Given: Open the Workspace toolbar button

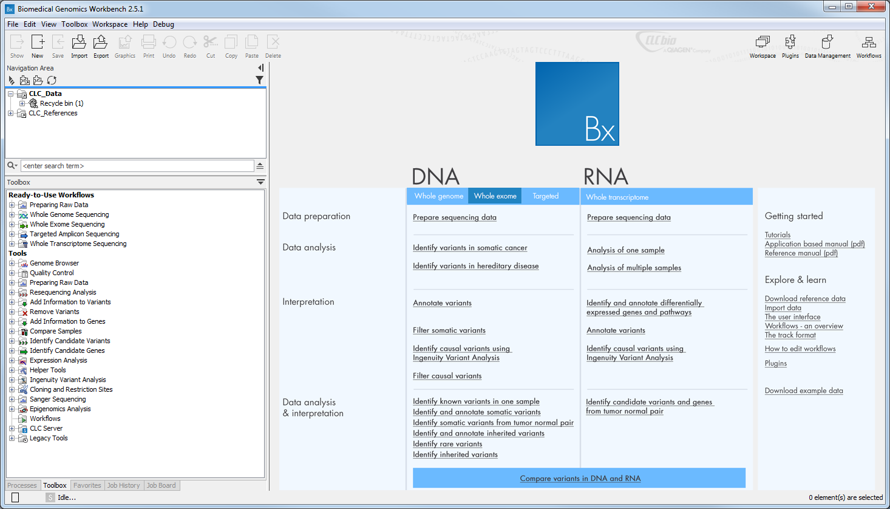Looking at the screenshot, I should (763, 46).
